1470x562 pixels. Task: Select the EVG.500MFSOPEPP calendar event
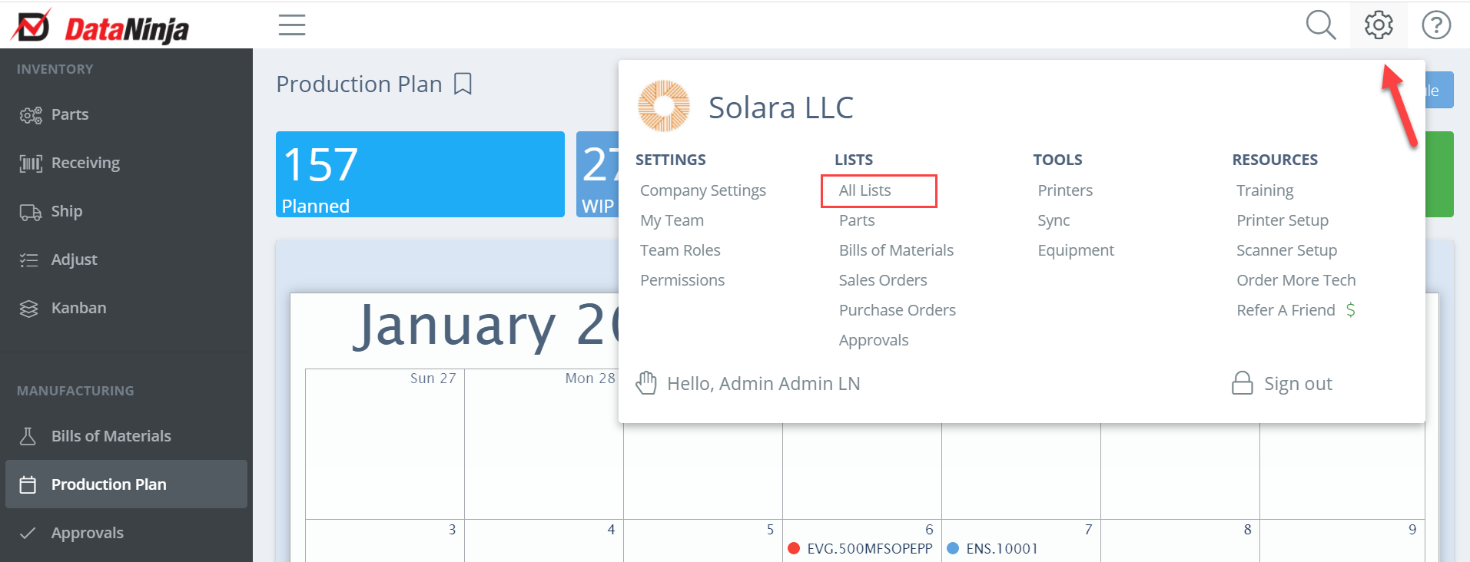(861, 548)
